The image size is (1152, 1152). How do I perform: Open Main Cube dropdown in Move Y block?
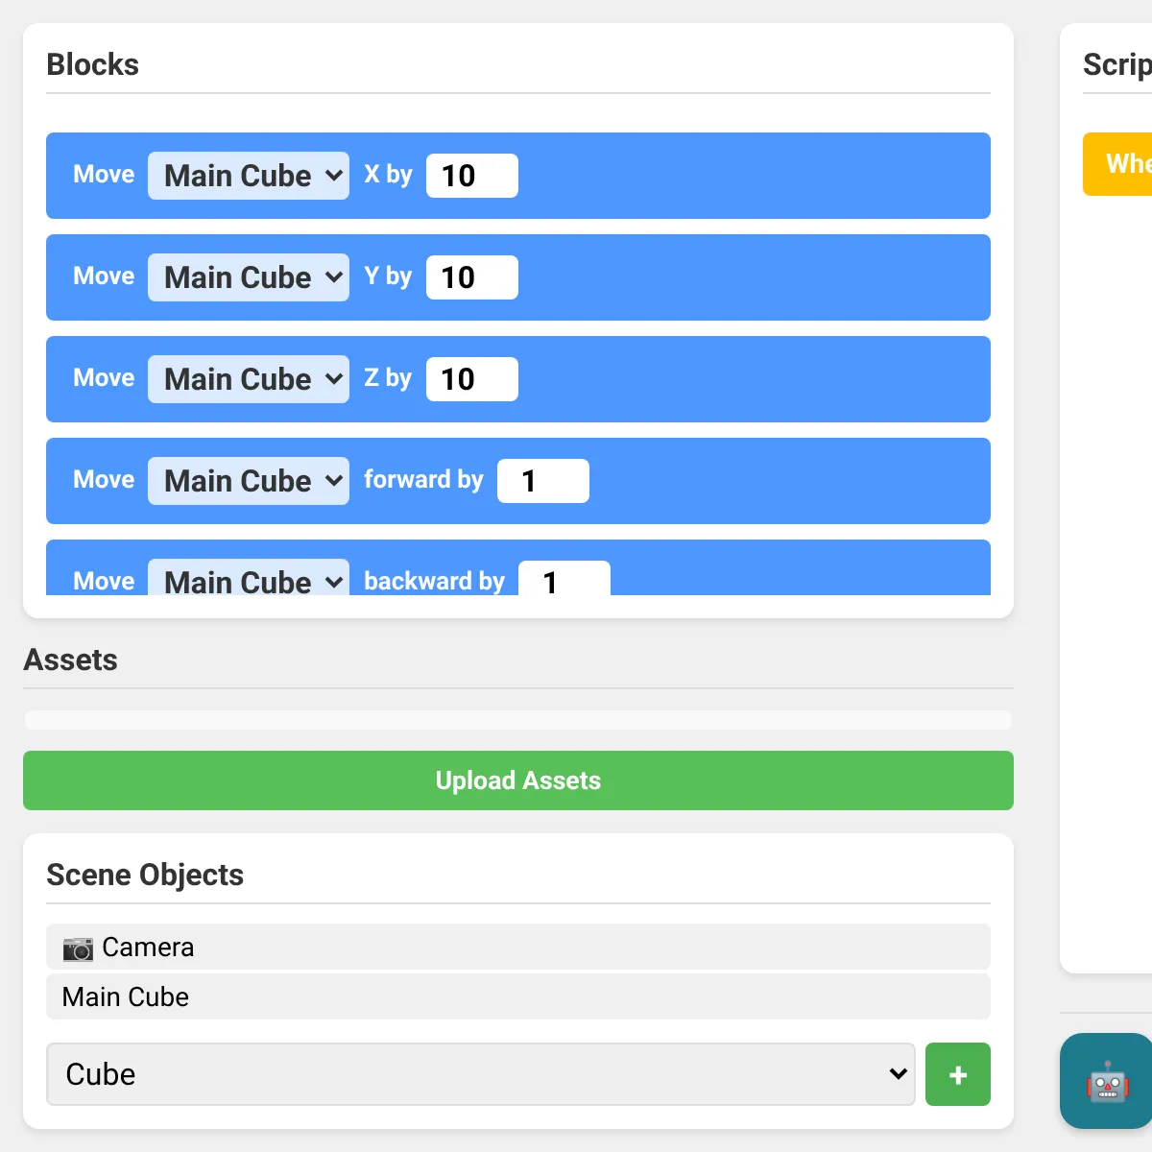249,277
